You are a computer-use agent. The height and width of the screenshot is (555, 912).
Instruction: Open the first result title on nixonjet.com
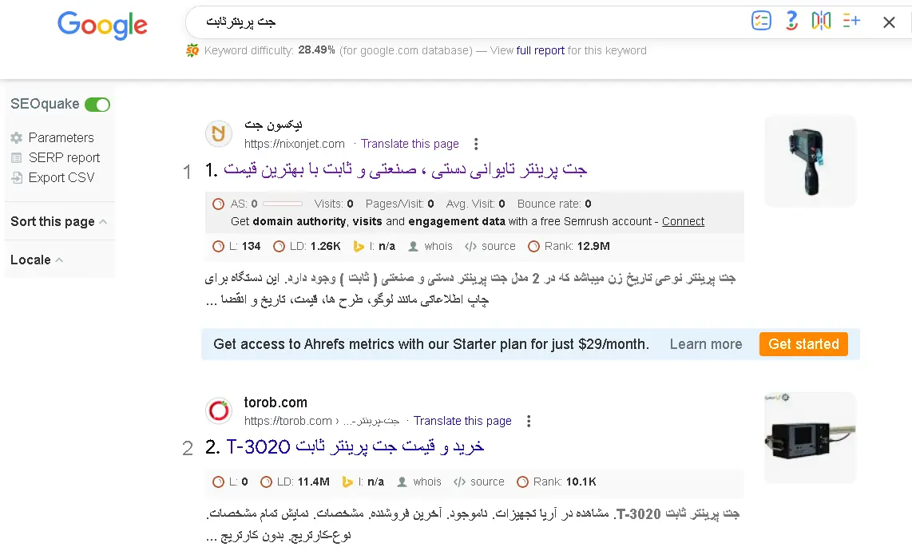click(x=405, y=170)
